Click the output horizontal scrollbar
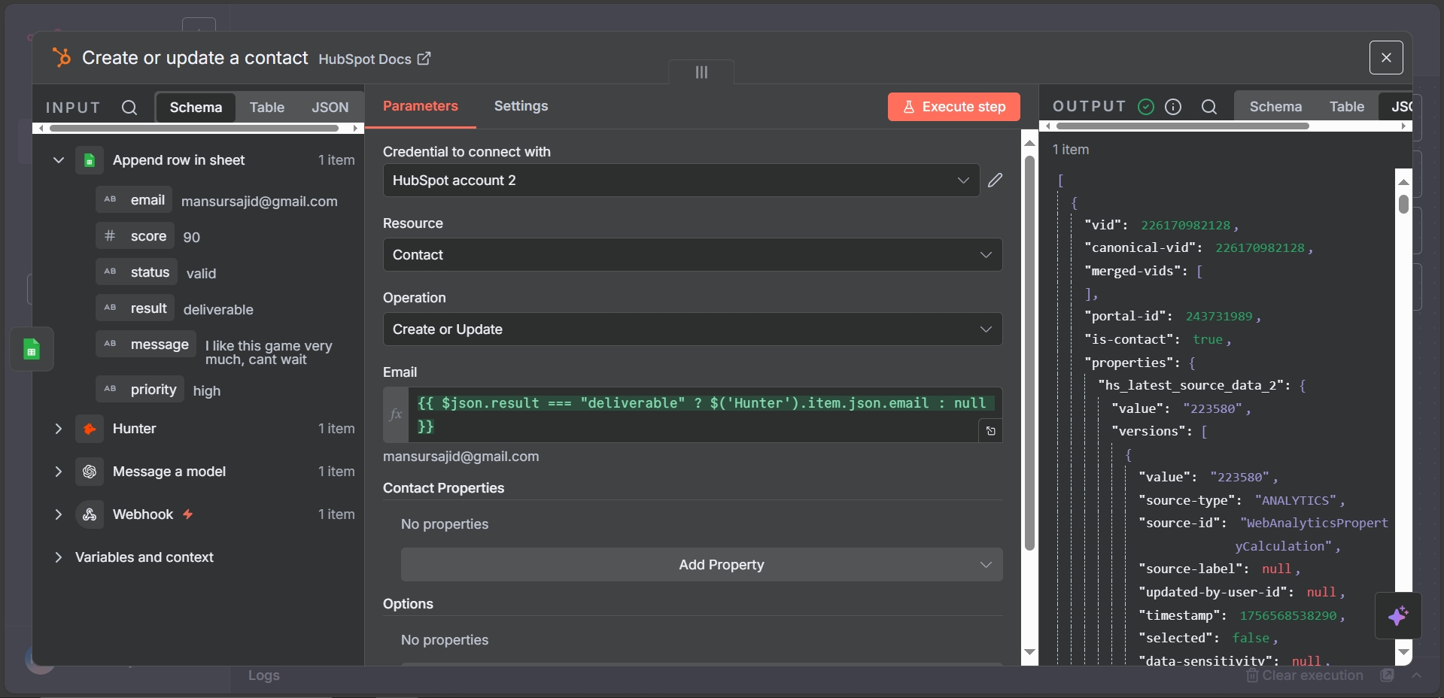The width and height of the screenshot is (1444, 698). 1181,126
